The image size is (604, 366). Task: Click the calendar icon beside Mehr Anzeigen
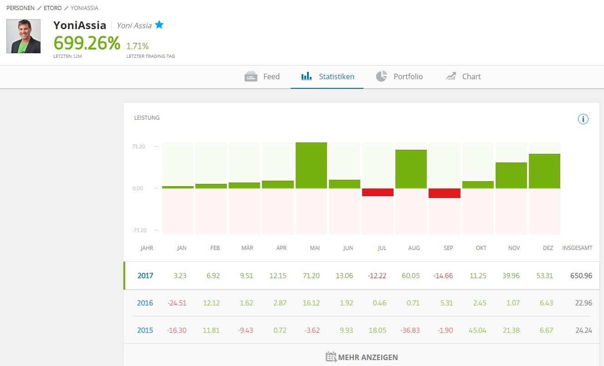pos(331,357)
